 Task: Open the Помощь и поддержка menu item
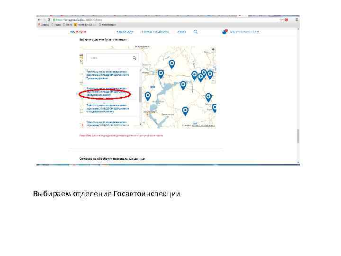coord(155,32)
